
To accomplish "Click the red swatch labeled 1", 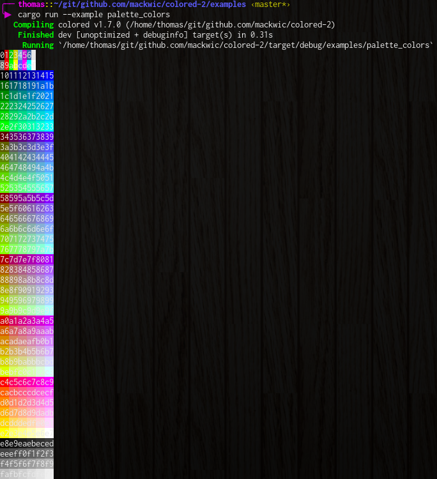I will [7, 55].
